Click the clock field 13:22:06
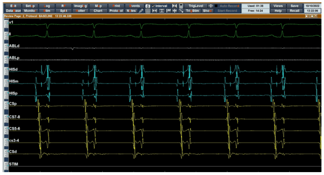The height and width of the screenshot is (175, 324). [x=312, y=11]
